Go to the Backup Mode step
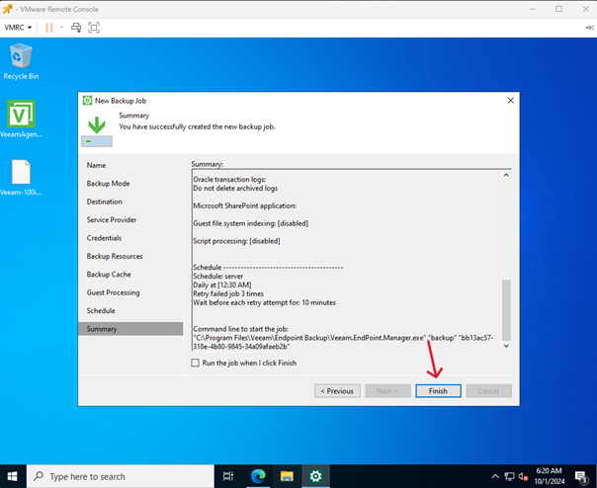The image size is (597, 488). pos(108,184)
